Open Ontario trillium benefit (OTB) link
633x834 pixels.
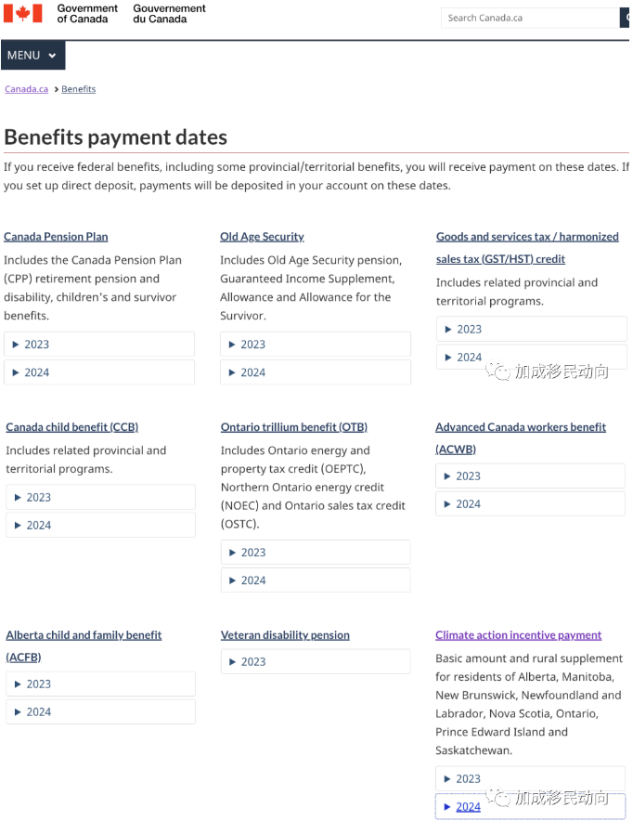(x=294, y=427)
